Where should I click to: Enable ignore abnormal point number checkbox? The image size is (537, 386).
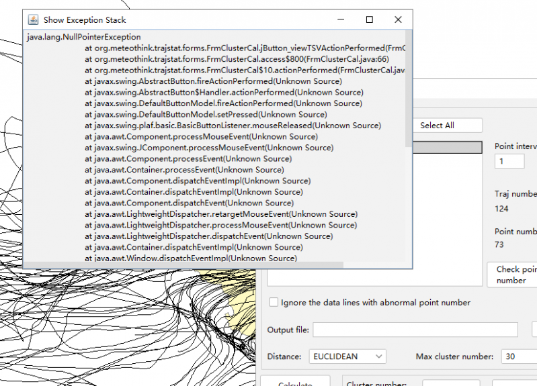click(x=274, y=303)
